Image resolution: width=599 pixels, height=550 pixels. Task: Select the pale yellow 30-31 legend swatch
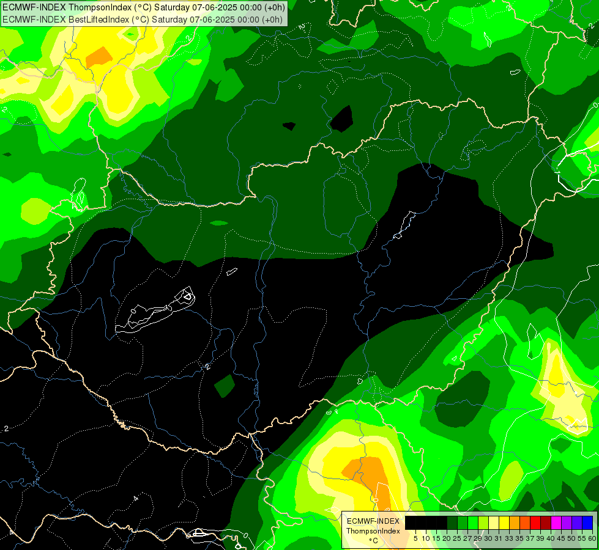[494, 522]
